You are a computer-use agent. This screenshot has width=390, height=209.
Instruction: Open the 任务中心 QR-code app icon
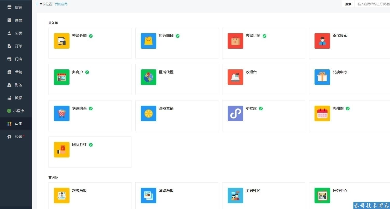[x=322, y=195]
